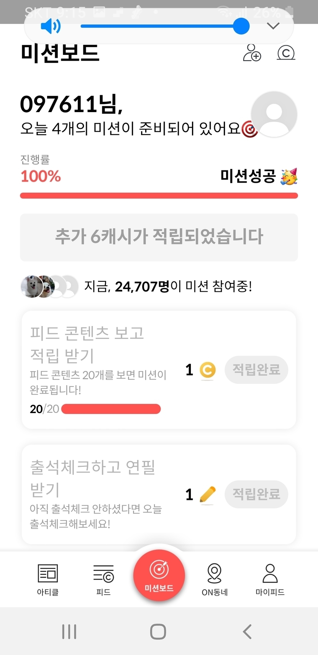Screen dimensions: 318x655
Task: Mute sound via the volume speaker icon
Action: click(x=51, y=26)
